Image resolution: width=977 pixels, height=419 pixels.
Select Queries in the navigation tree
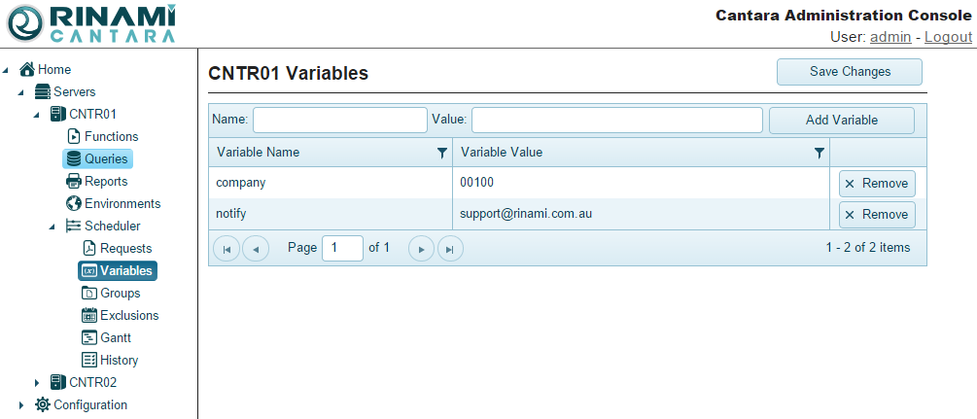(x=105, y=159)
